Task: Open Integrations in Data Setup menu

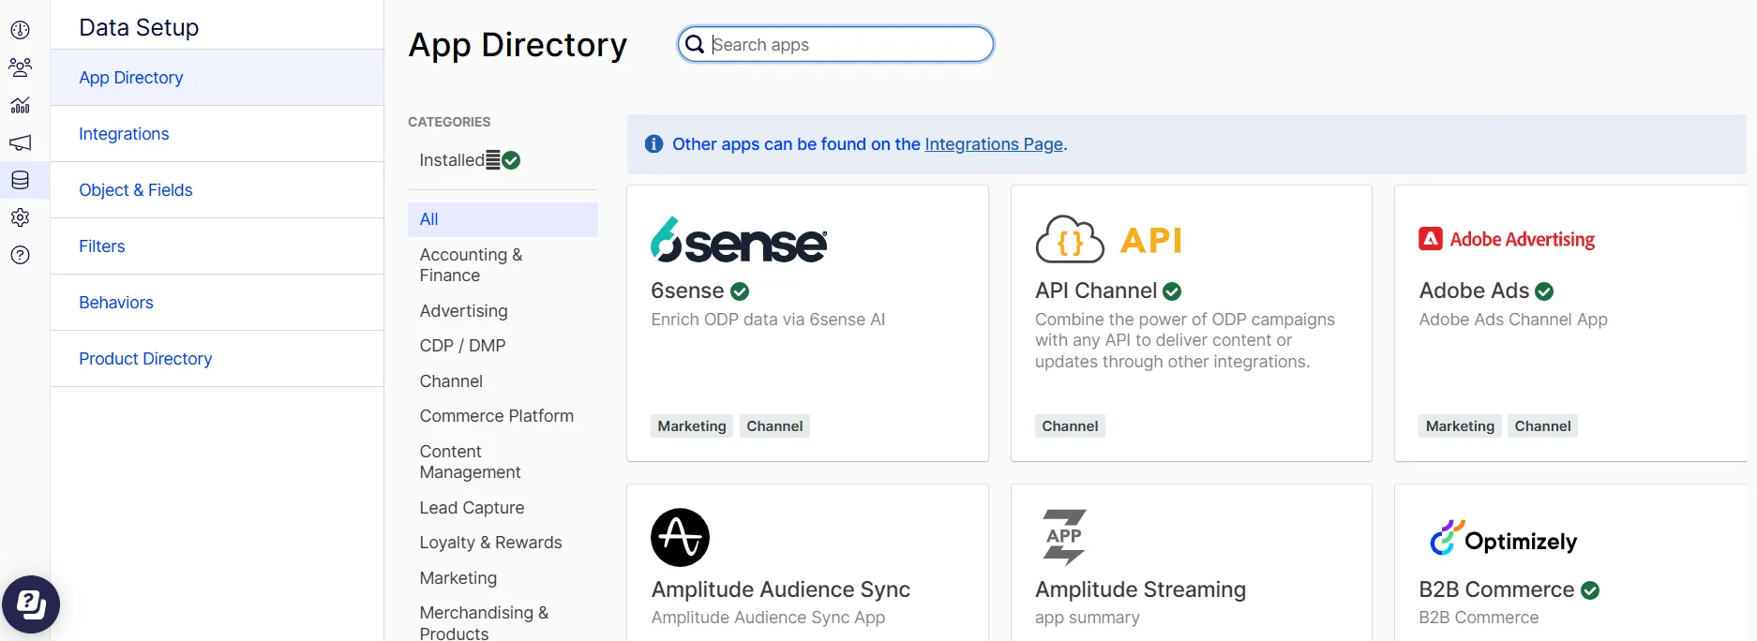Action: tap(217, 134)
